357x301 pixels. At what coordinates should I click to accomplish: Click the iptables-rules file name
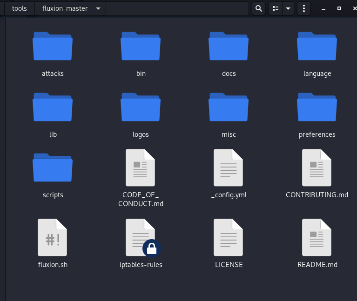point(141,265)
